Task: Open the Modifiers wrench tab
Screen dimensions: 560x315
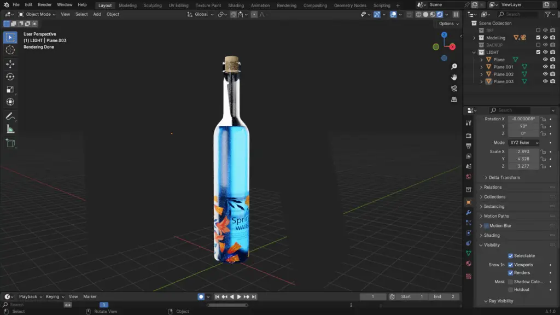Action: (x=469, y=213)
